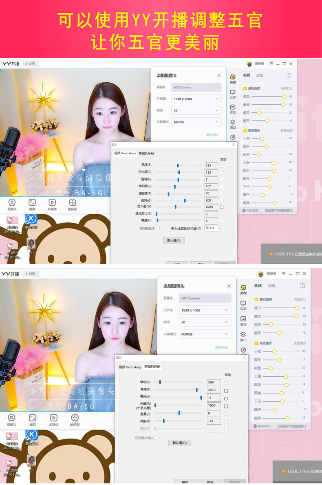
Task: Switch to 视频 Proc Amp tab in lower 属性 dialog
Action: (x=130, y=367)
